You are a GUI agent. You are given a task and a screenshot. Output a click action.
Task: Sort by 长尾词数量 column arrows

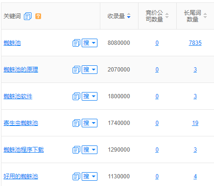coord(205,15)
